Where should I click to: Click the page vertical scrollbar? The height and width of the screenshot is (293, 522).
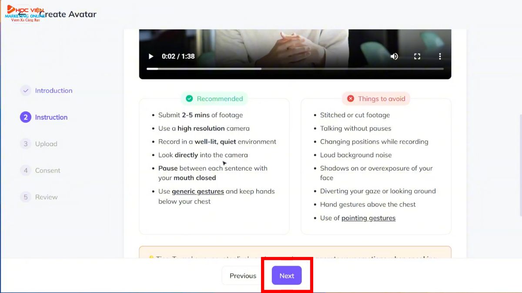520,165
